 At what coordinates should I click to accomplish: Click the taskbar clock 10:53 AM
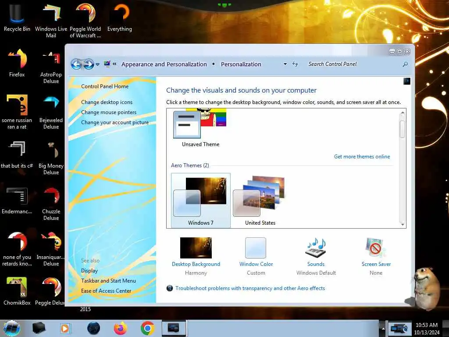click(x=426, y=328)
